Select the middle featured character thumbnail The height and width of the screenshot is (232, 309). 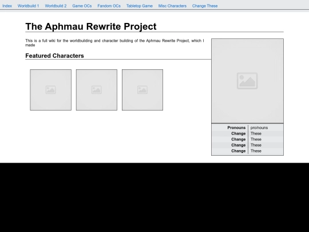coord(97,90)
